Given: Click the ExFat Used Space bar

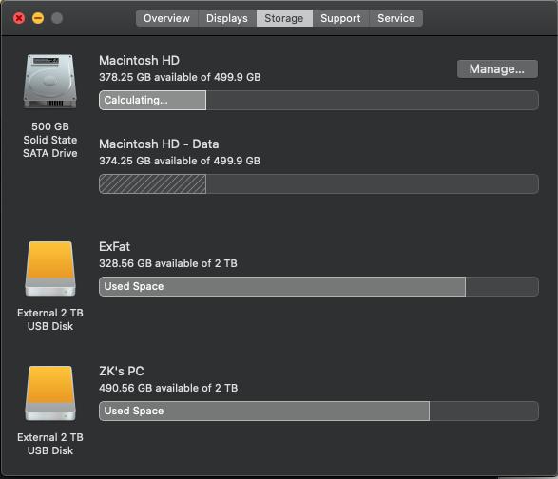Looking at the screenshot, I should coord(282,286).
